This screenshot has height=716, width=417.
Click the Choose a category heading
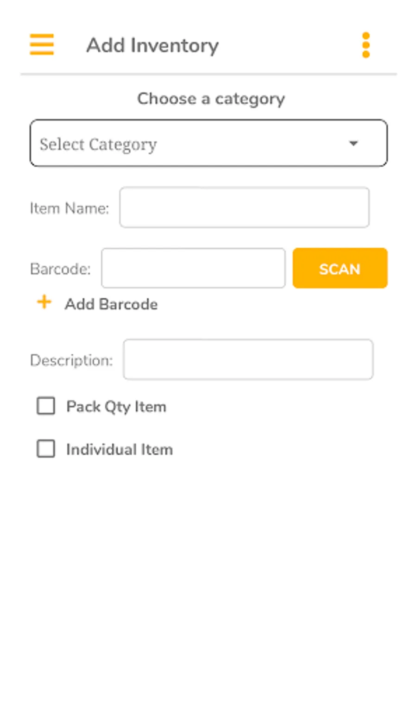211,99
